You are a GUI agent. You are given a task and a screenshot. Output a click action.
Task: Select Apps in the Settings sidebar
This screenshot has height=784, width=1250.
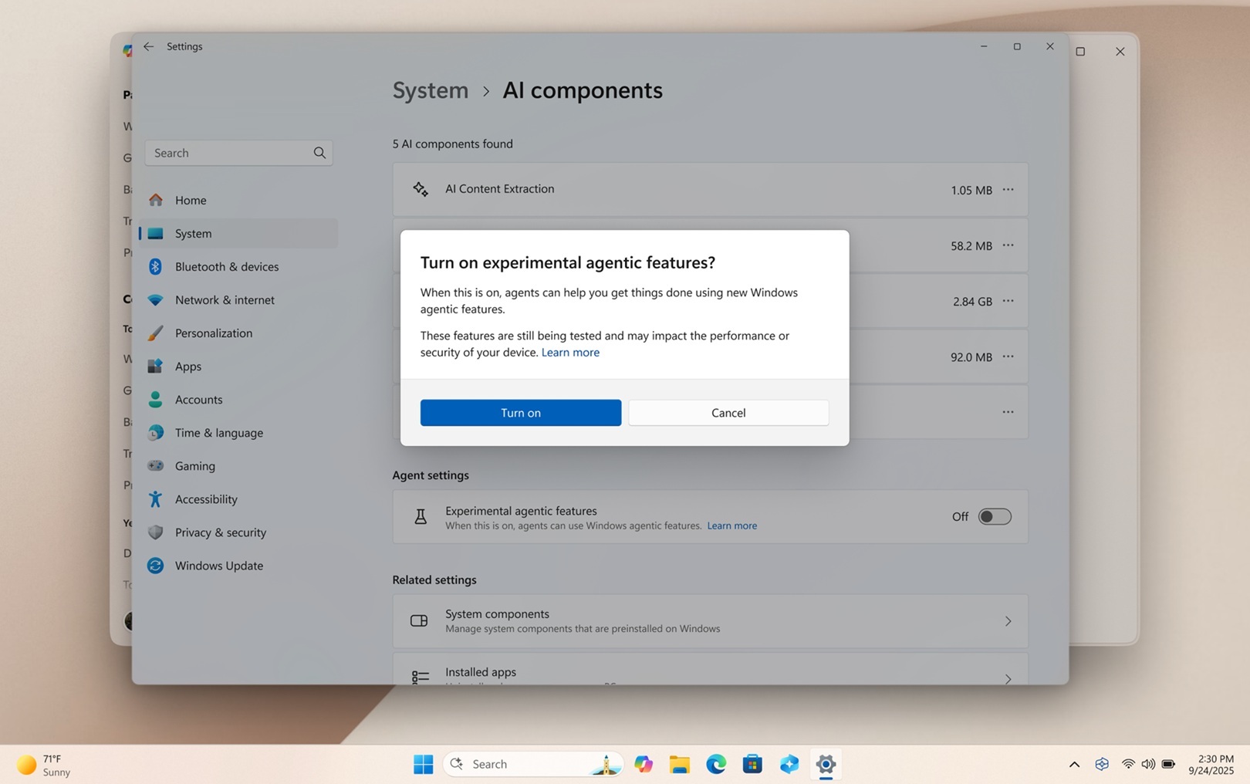187,366
